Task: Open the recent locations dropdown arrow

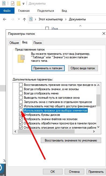Action: point(19,19)
